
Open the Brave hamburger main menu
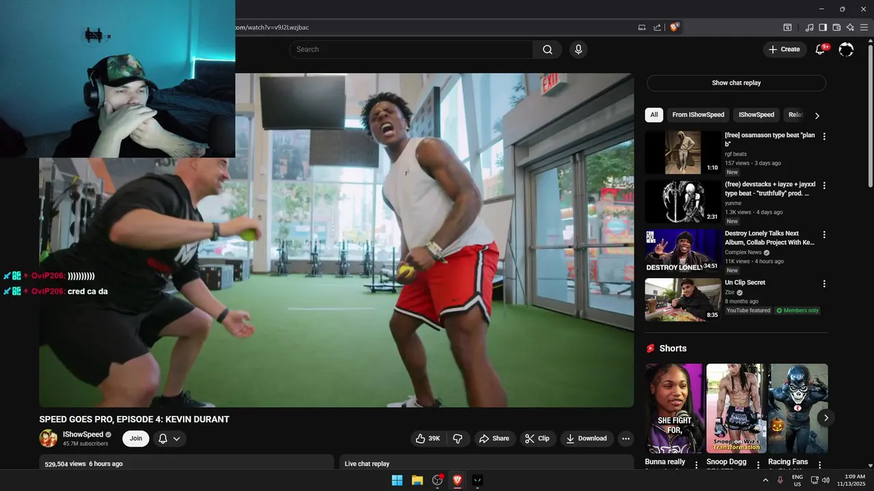(864, 27)
